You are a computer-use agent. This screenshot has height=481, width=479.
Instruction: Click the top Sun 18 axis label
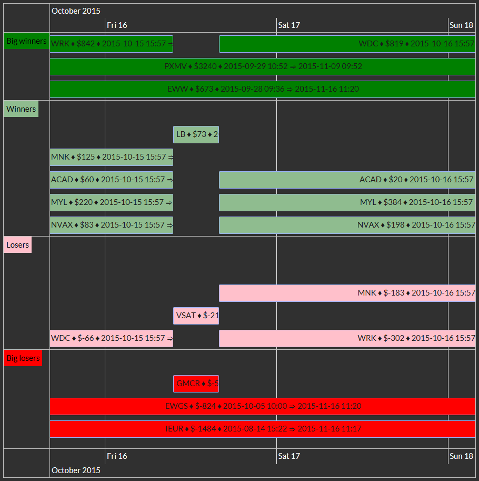pos(461,25)
